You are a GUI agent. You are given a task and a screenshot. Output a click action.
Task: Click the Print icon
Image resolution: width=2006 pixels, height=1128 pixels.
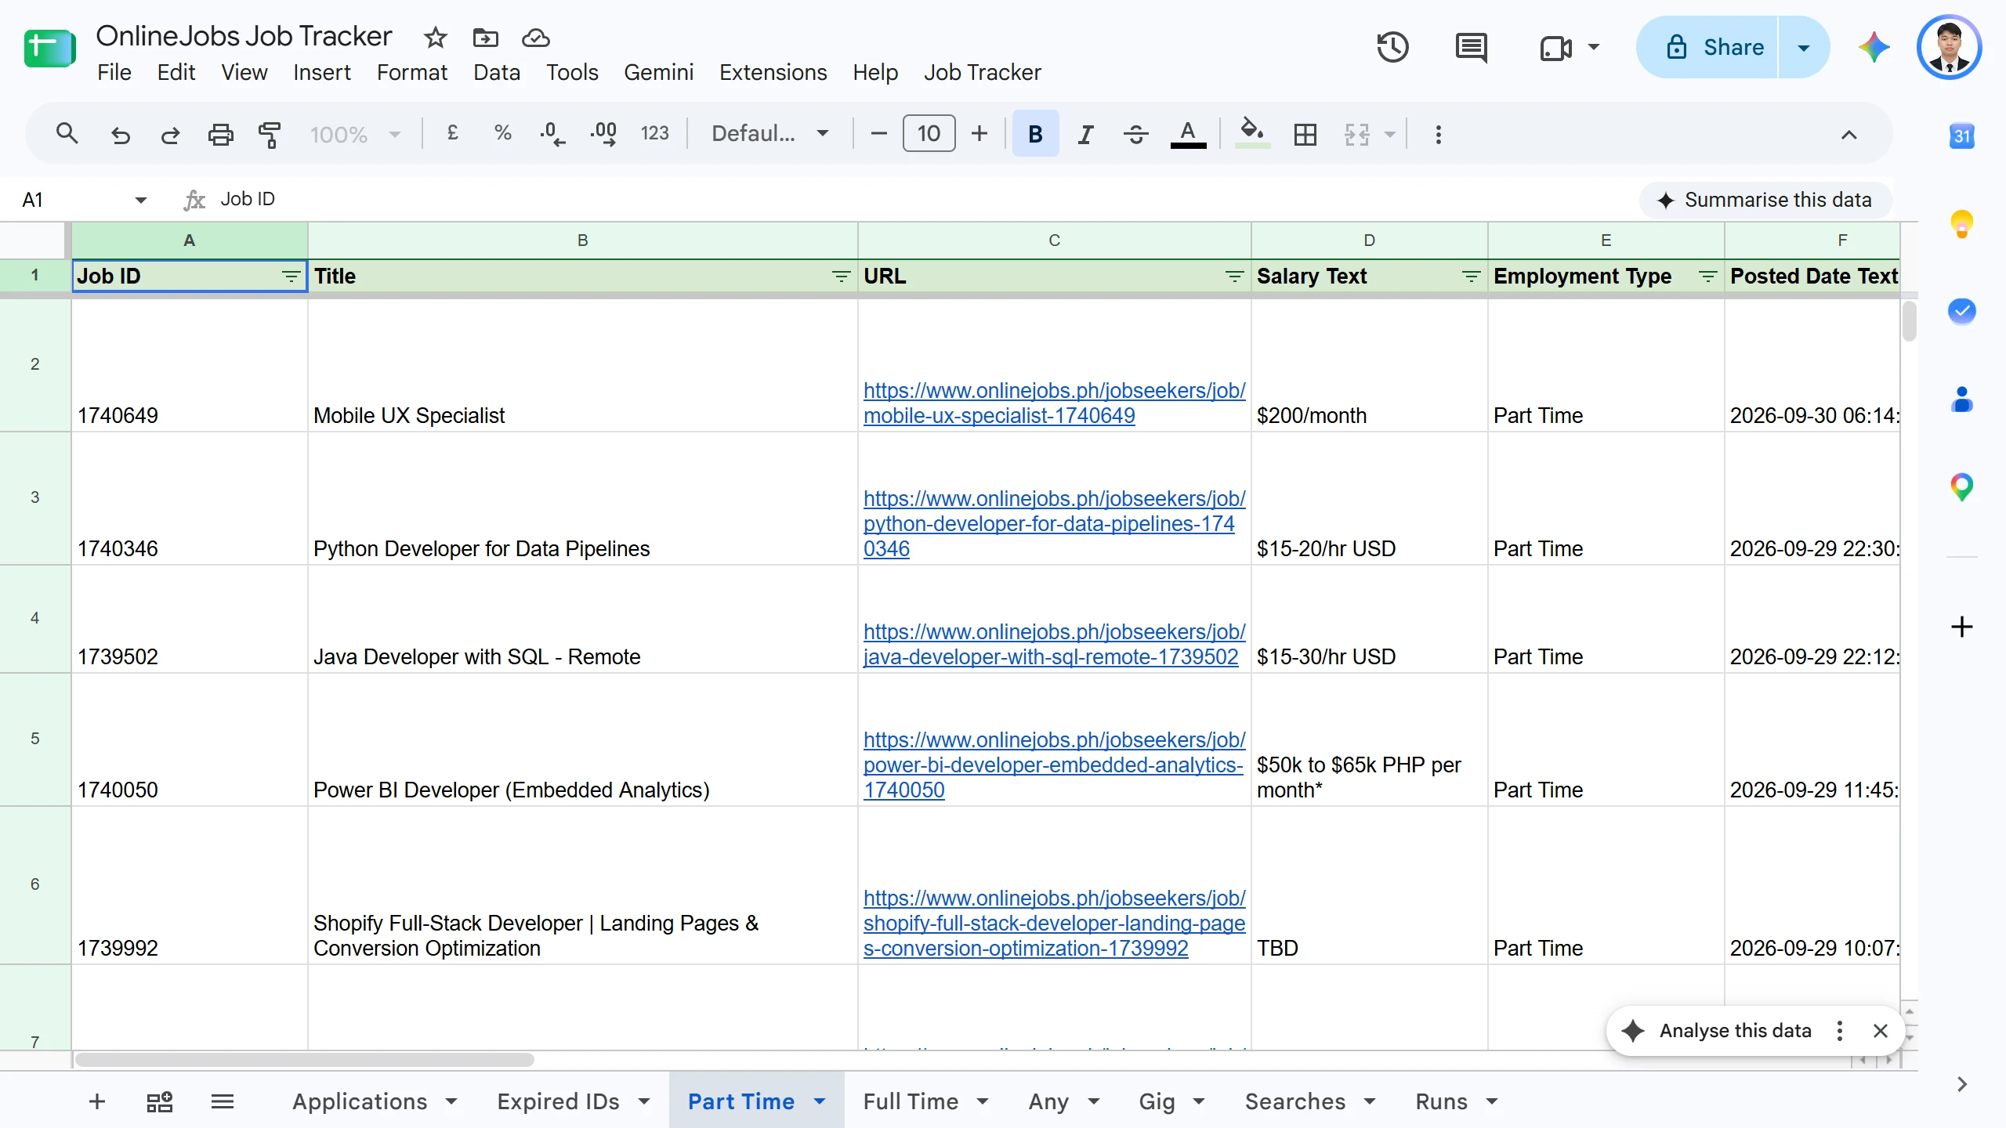[220, 134]
